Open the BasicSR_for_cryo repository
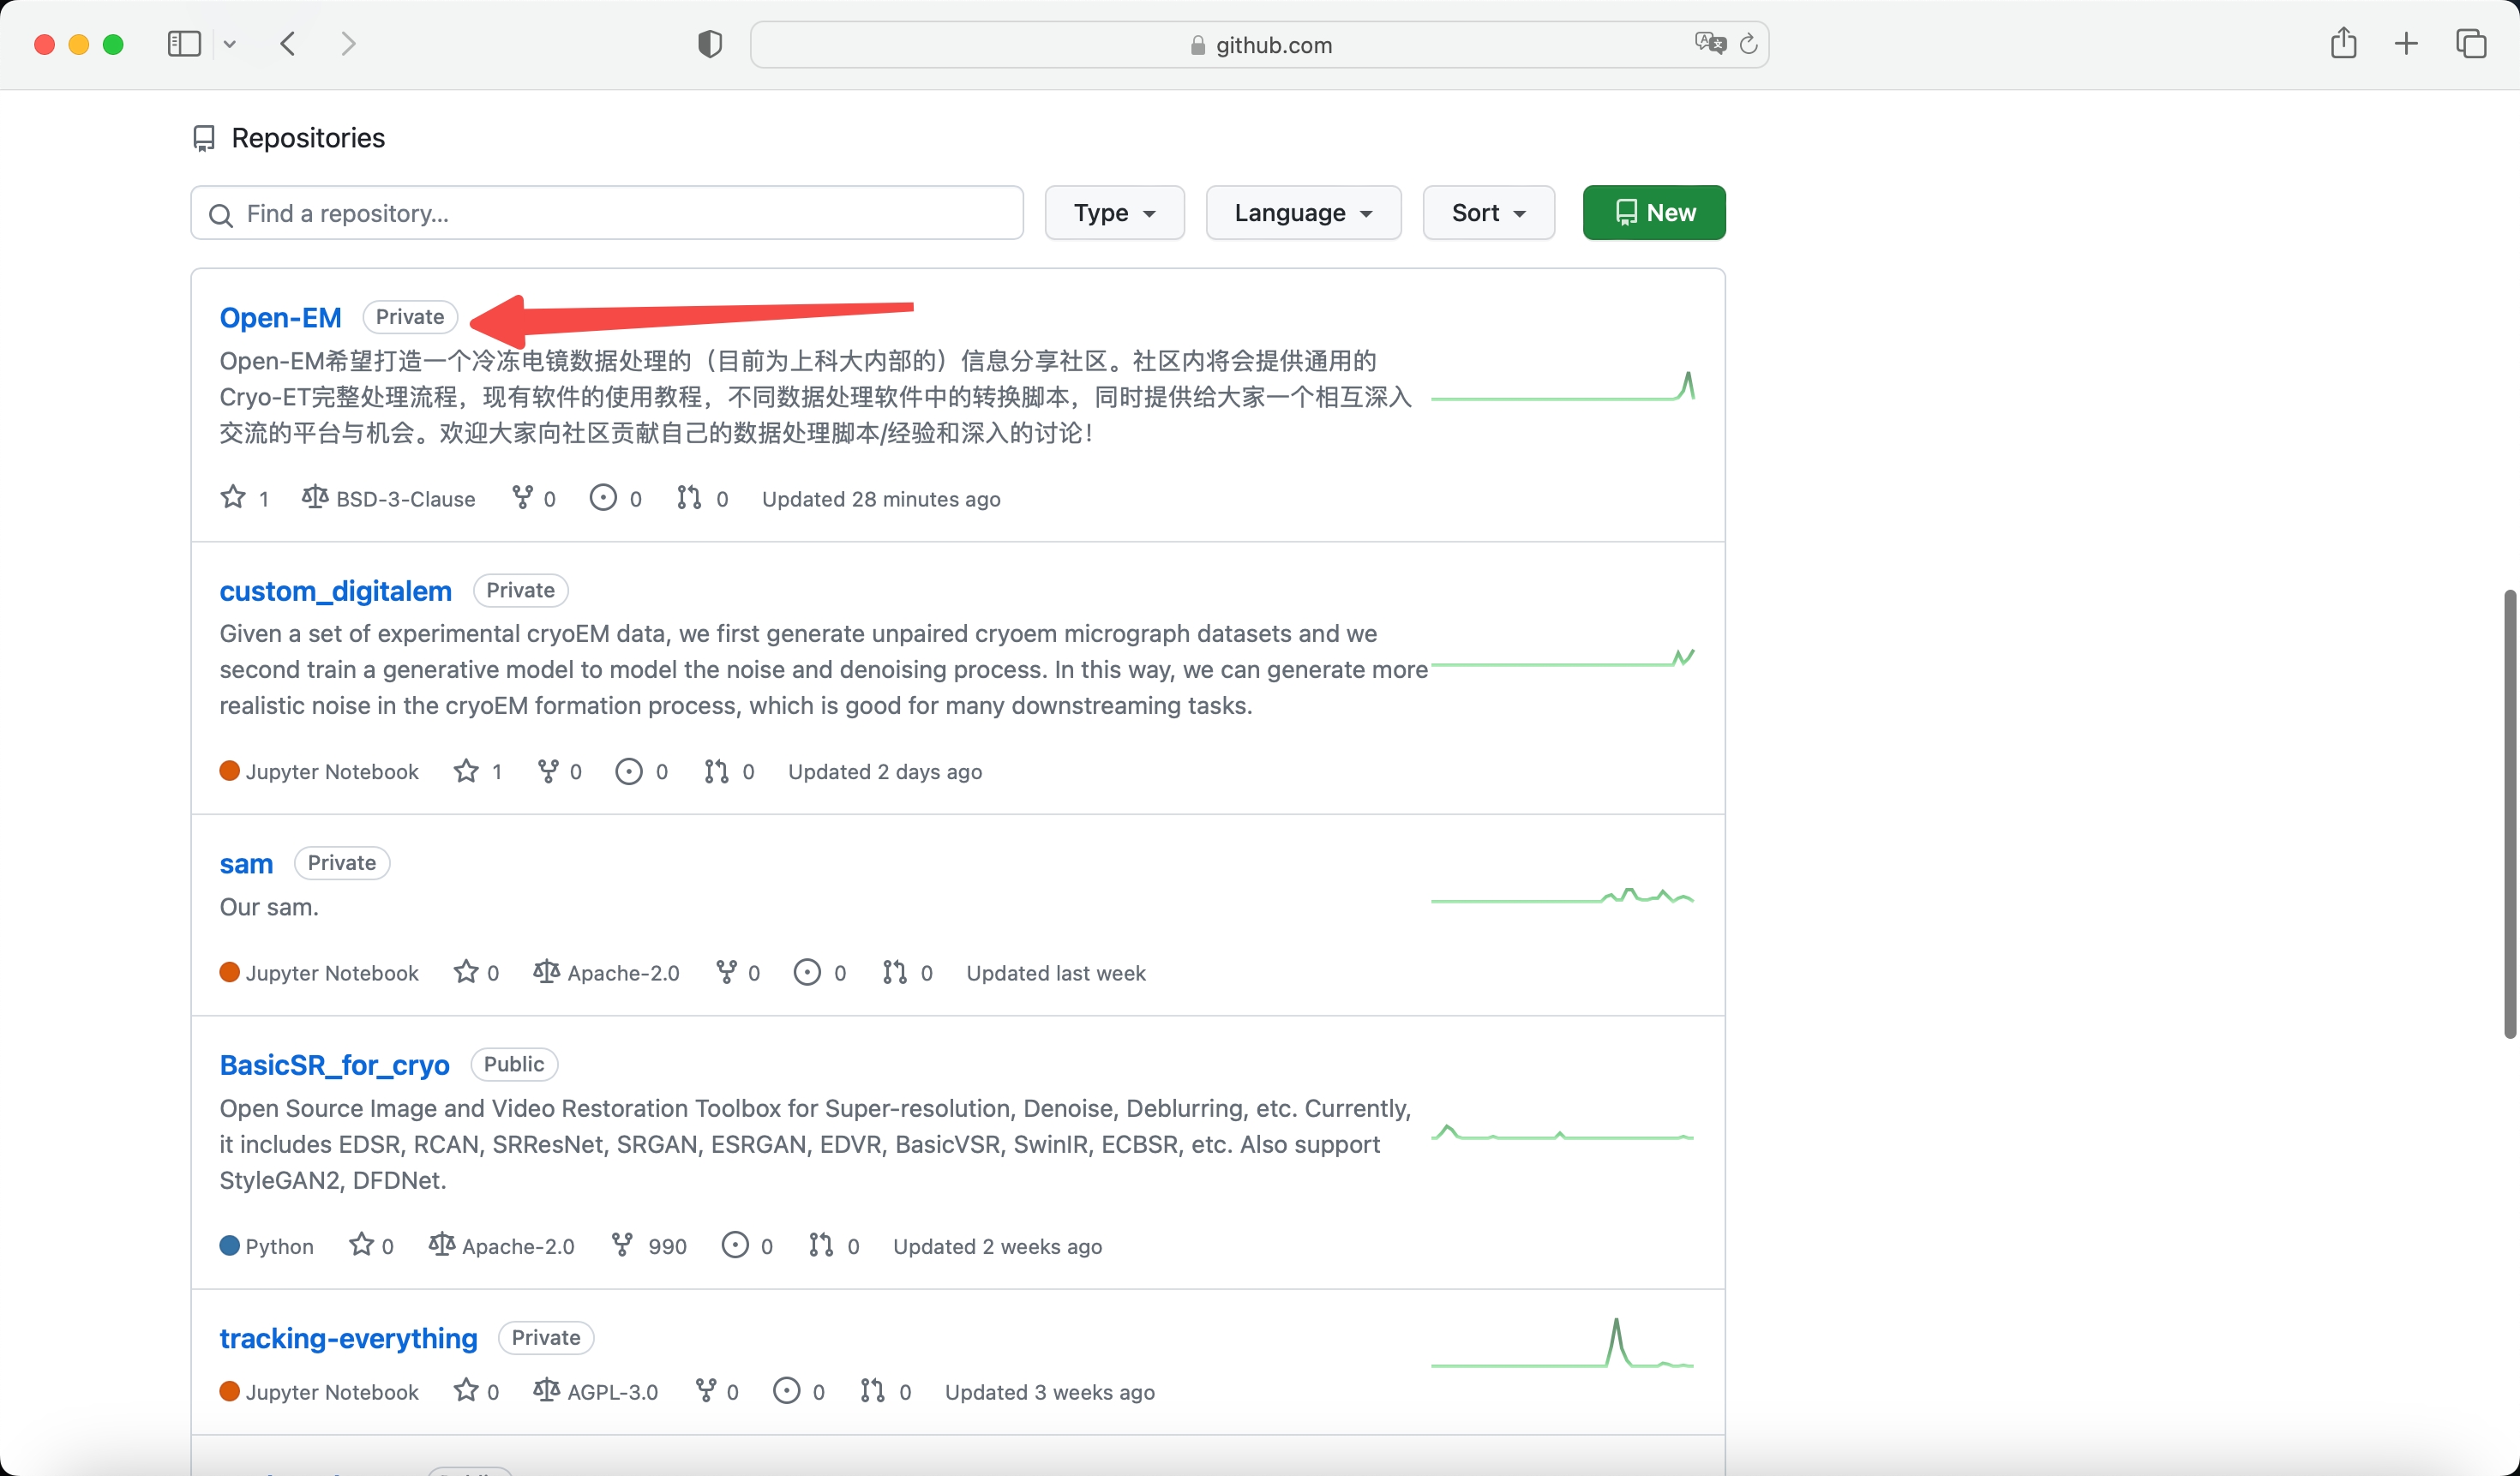Viewport: 2520px width, 1476px height. pyautogui.click(x=335, y=1065)
